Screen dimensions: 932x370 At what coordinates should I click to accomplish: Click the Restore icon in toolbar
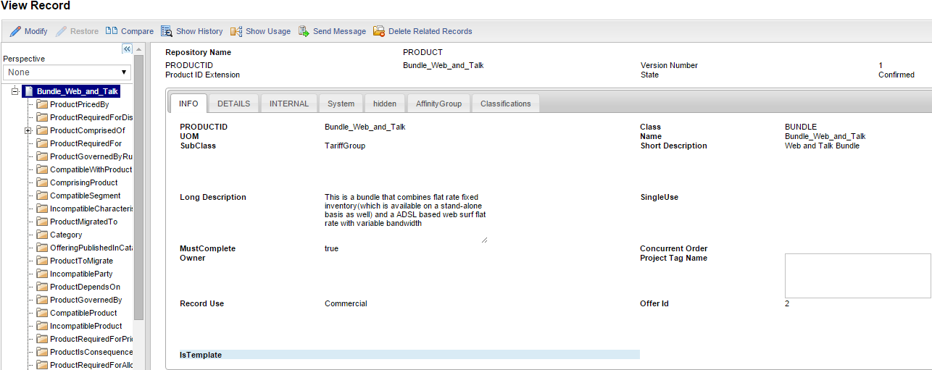point(62,31)
